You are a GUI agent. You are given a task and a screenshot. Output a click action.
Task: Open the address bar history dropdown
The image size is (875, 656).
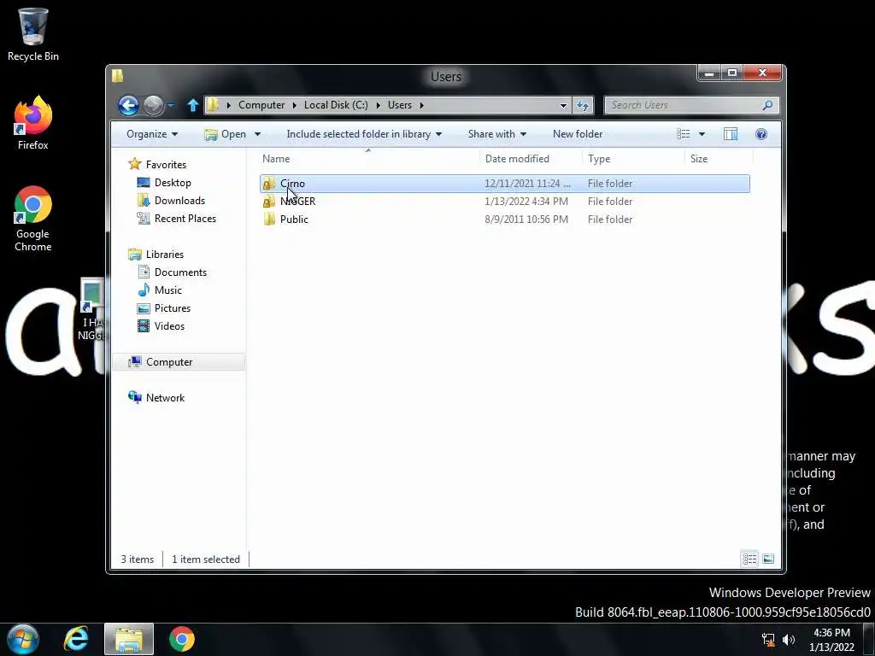coord(563,105)
